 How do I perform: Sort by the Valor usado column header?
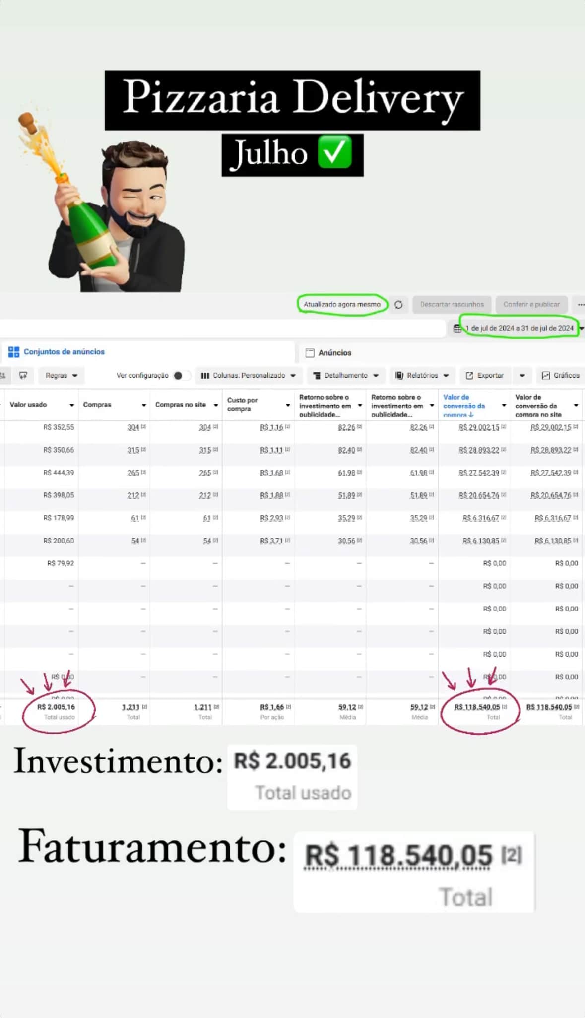tap(28, 405)
